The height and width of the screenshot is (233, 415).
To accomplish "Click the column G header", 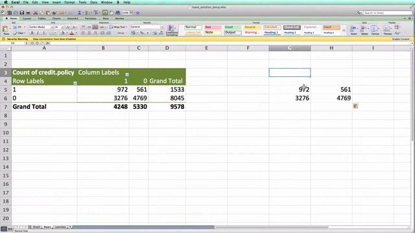I will click(x=290, y=48).
